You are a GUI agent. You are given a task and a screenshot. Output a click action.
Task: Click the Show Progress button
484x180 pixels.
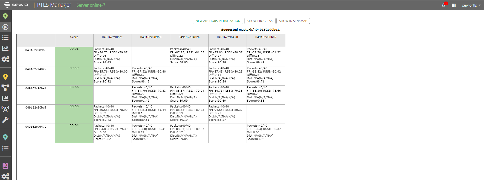click(260, 21)
